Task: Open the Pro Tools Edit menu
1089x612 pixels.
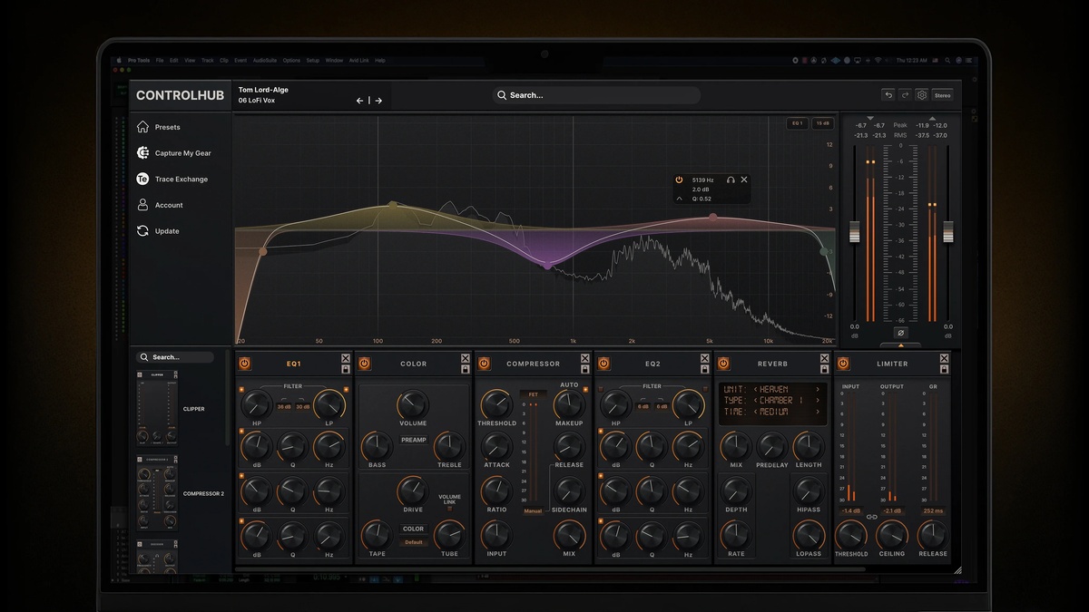Action: [x=174, y=61]
